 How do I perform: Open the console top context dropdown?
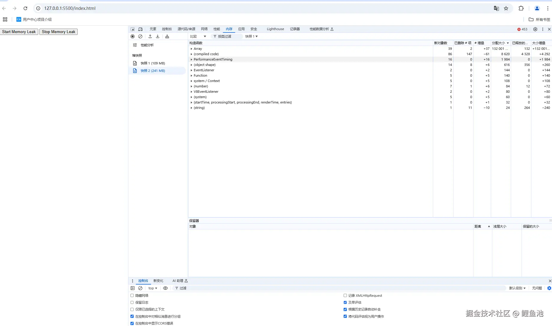click(x=153, y=288)
